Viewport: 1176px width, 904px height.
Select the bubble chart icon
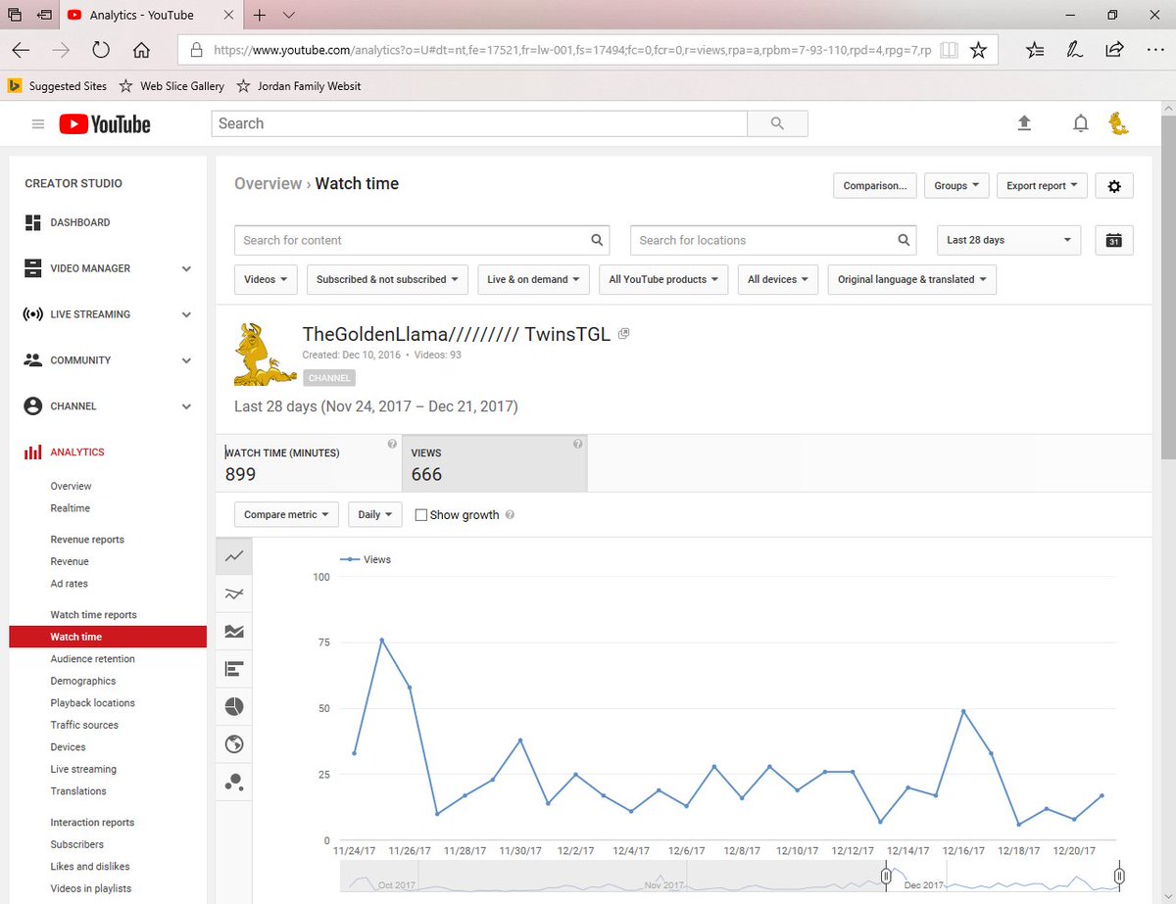pyautogui.click(x=234, y=783)
